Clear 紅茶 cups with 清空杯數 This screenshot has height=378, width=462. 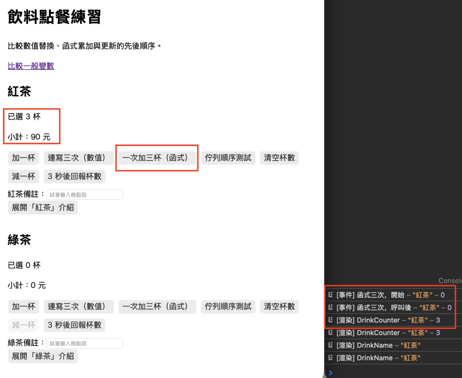click(279, 158)
